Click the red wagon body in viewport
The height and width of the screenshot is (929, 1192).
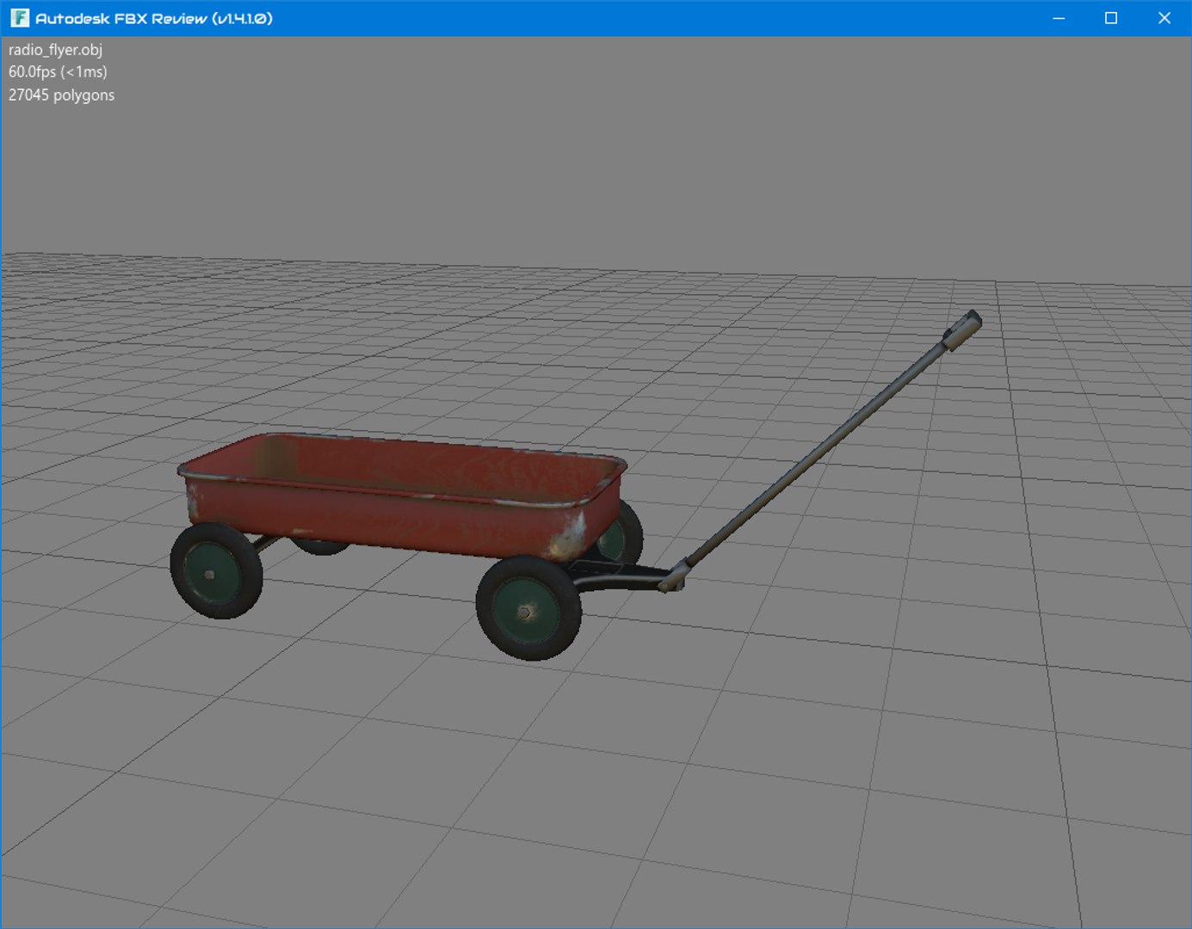(x=401, y=495)
